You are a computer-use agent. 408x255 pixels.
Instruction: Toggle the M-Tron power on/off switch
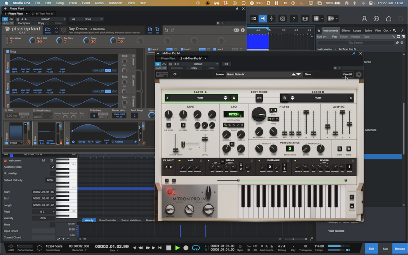170,193
